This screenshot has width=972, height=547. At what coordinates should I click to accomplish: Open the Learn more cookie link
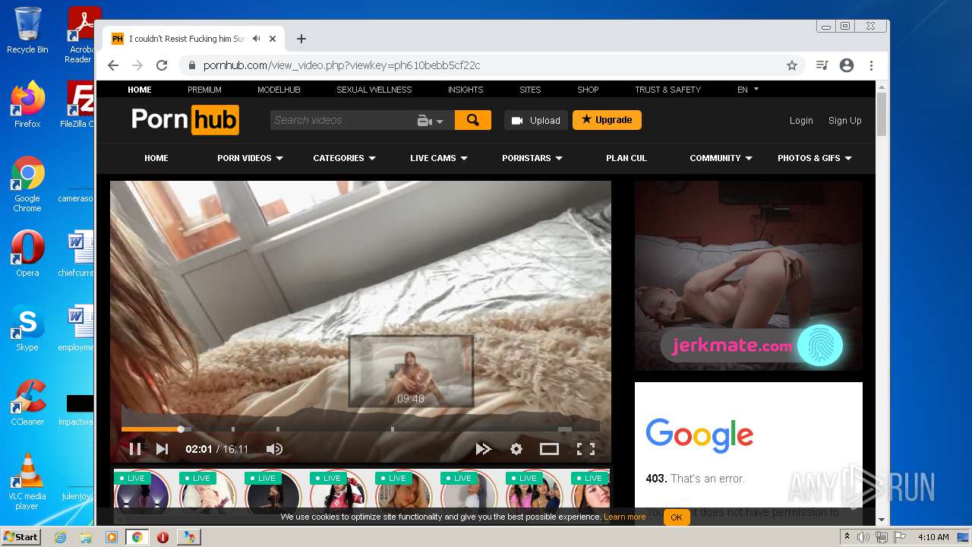pyautogui.click(x=624, y=517)
